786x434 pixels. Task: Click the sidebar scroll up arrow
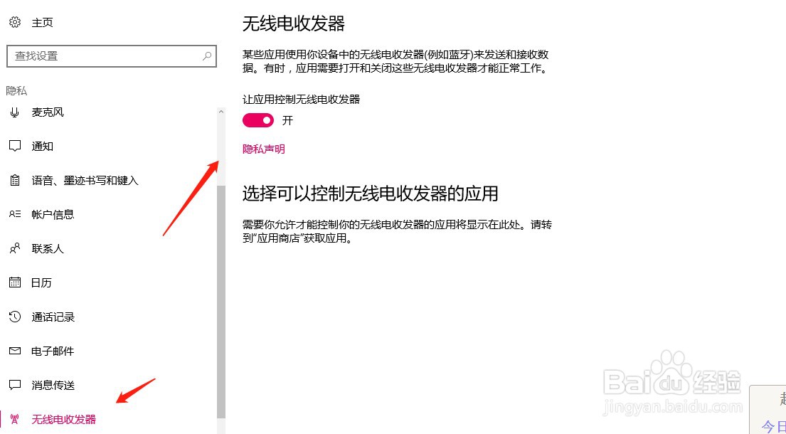[x=221, y=112]
